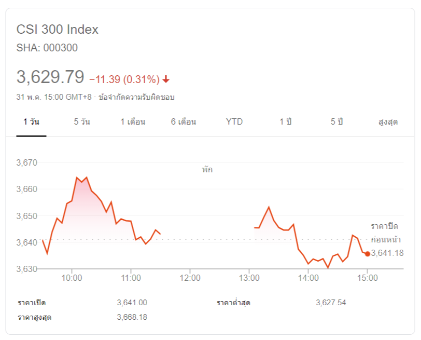The image size is (421, 340).
Task: Click the red down arrow icon
Action: tap(166, 79)
